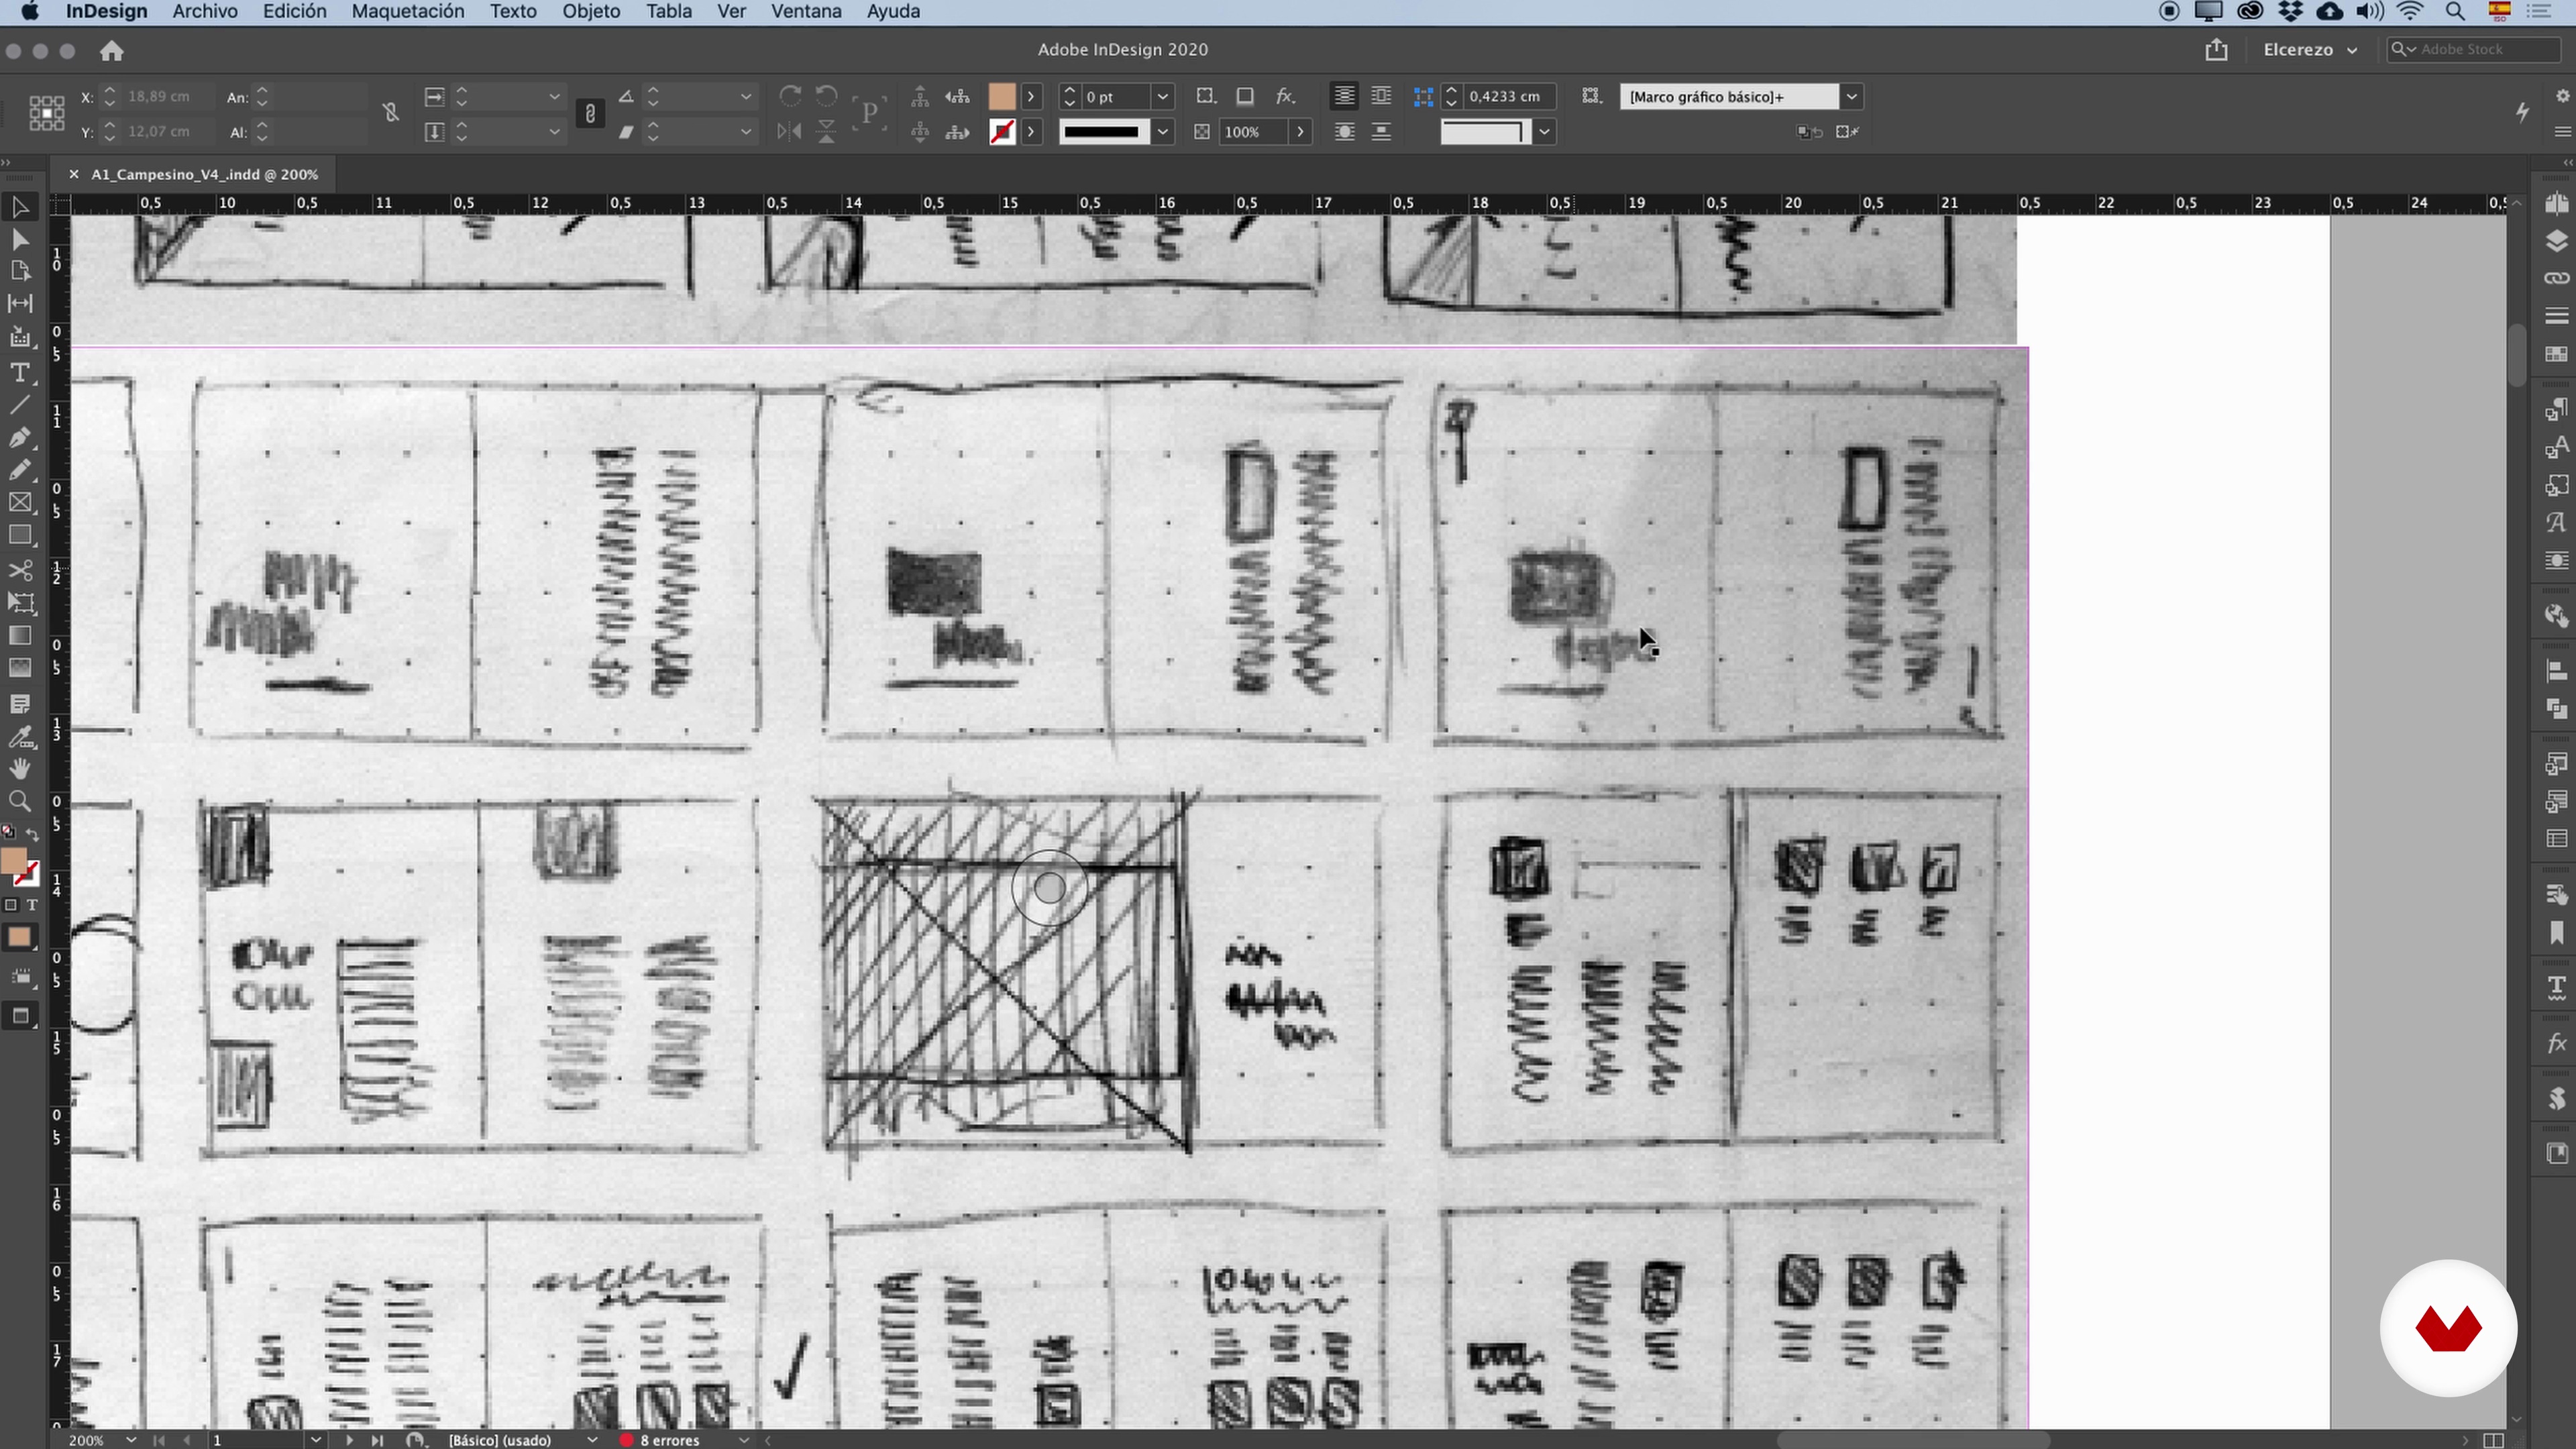The height and width of the screenshot is (1449, 2576).
Task: Select the Pencil tool
Action: pos(20,469)
